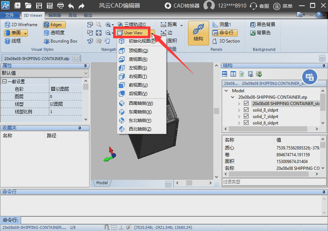Collapse the Model tree node

226,90
